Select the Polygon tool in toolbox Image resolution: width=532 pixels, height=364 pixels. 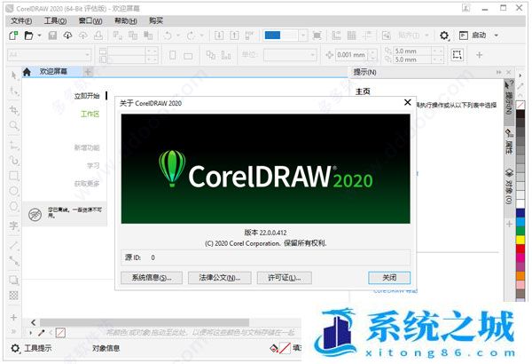(13, 206)
